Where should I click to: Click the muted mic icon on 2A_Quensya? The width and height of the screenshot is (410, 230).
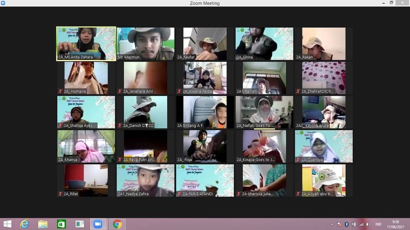[x=298, y=160]
